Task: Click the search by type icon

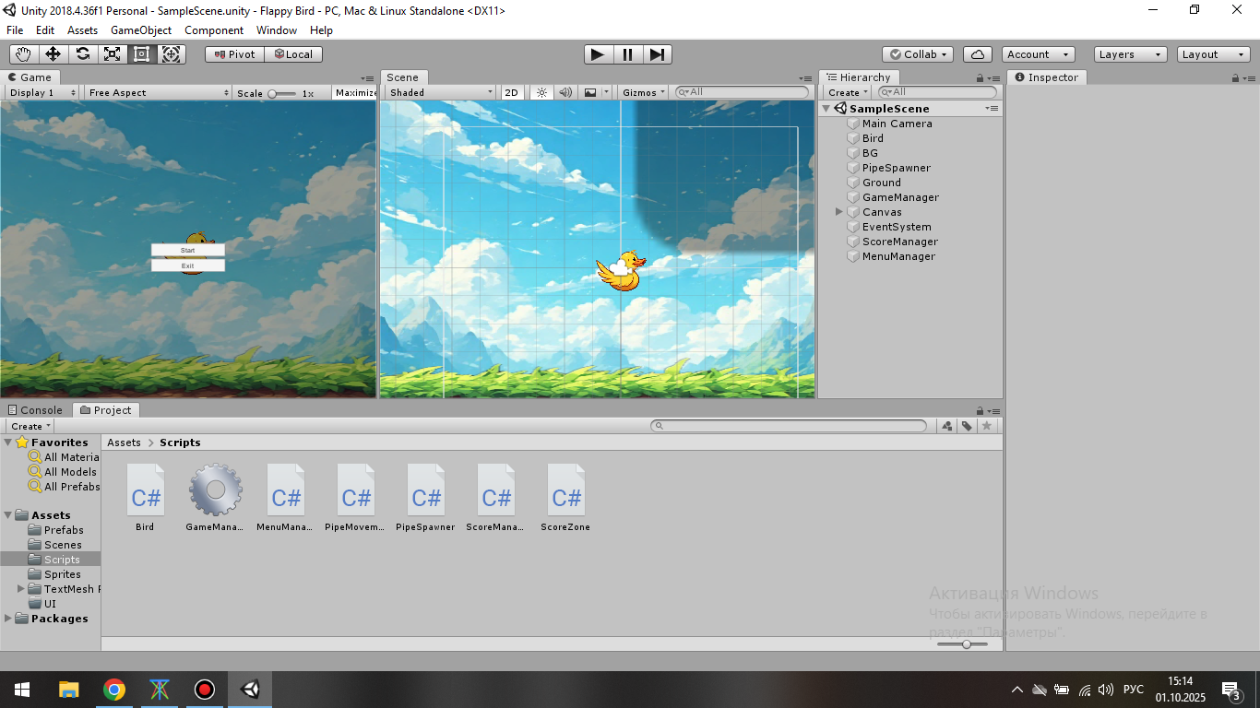Action: tap(946, 426)
